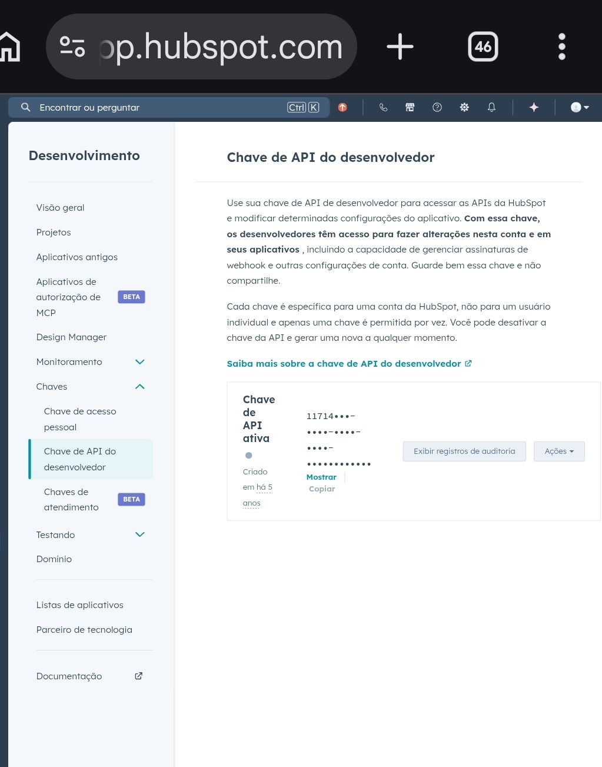Open a new browser tab with plus

tap(400, 47)
